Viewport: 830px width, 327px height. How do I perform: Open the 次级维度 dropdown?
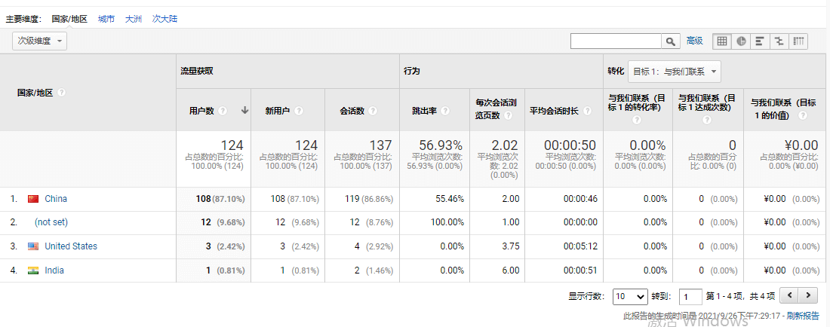pyautogui.click(x=40, y=41)
